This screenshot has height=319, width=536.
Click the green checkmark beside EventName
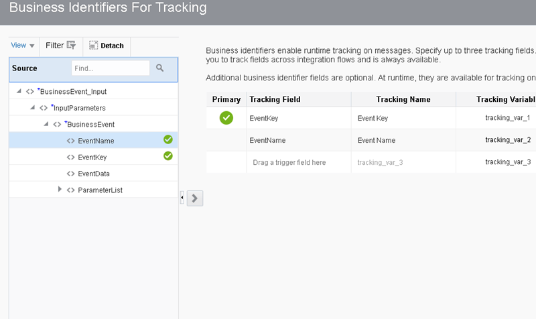click(168, 139)
